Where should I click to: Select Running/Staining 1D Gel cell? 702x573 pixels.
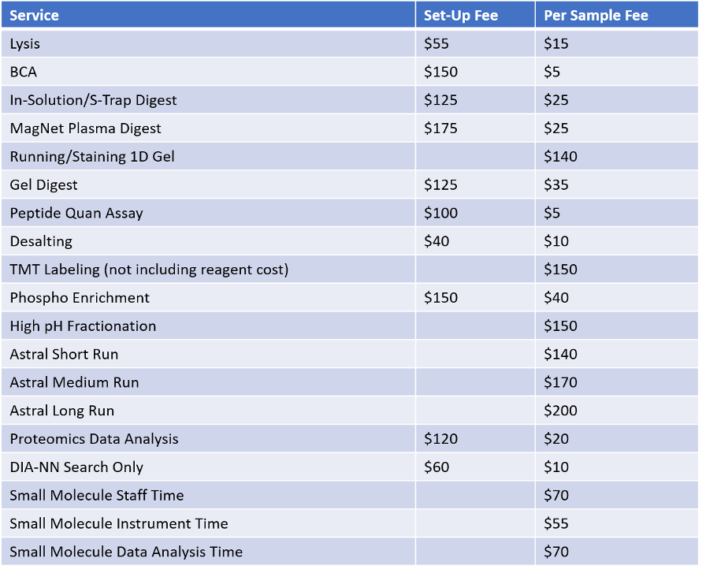92,157
